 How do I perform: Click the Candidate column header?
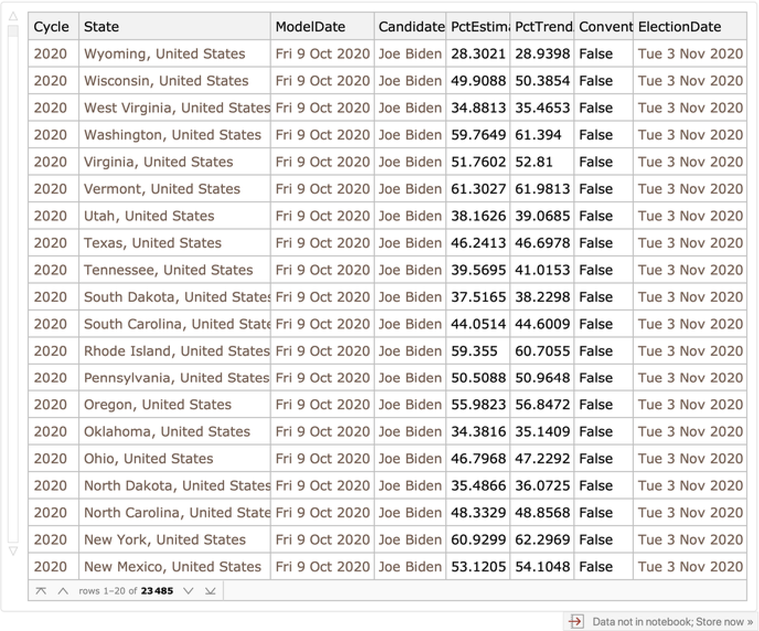point(411,26)
